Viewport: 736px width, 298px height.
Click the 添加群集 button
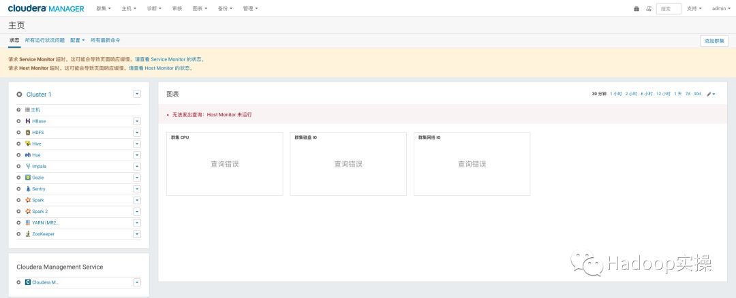(714, 41)
